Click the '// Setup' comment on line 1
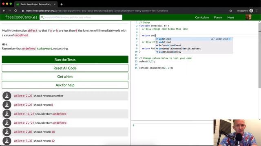The image size is (261, 146). [x=144, y=23]
